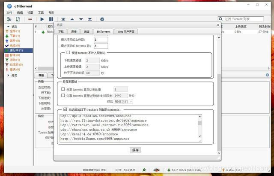The image size is (274, 176).
Task: Click the 最大活动的 torrents 数 input field
Action: tap(101, 46)
